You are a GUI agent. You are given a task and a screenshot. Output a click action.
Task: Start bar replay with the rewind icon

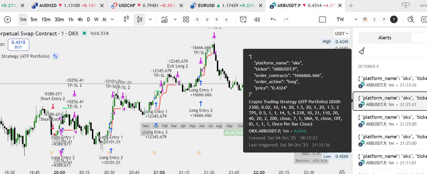(x=257, y=20)
